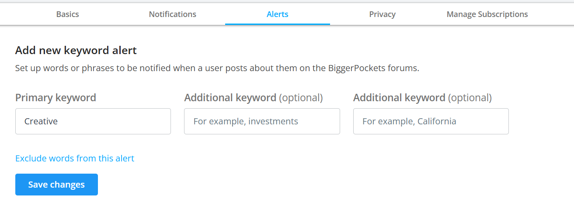Image resolution: width=574 pixels, height=202 pixels.
Task: Click the Primary keyword label
Action: tap(56, 98)
